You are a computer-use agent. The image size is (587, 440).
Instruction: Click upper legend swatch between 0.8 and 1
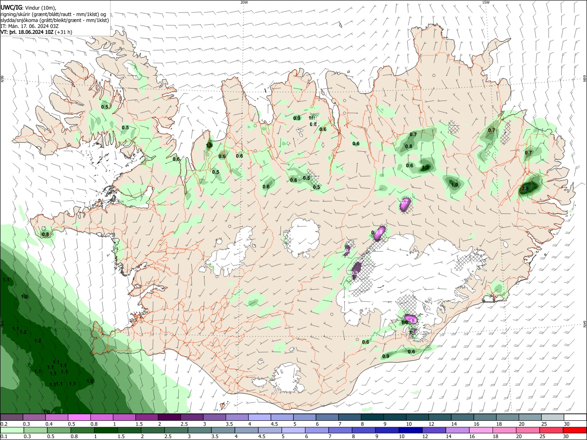pyautogui.click(x=101, y=417)
